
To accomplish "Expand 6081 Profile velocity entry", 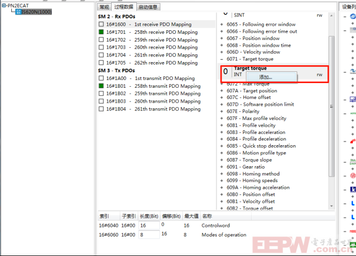I will point(222,125).
